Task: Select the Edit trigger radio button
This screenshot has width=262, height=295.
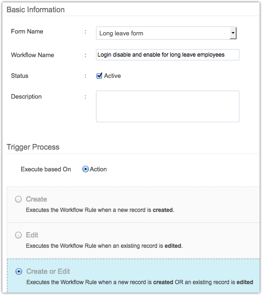Action: pos(18,235)
